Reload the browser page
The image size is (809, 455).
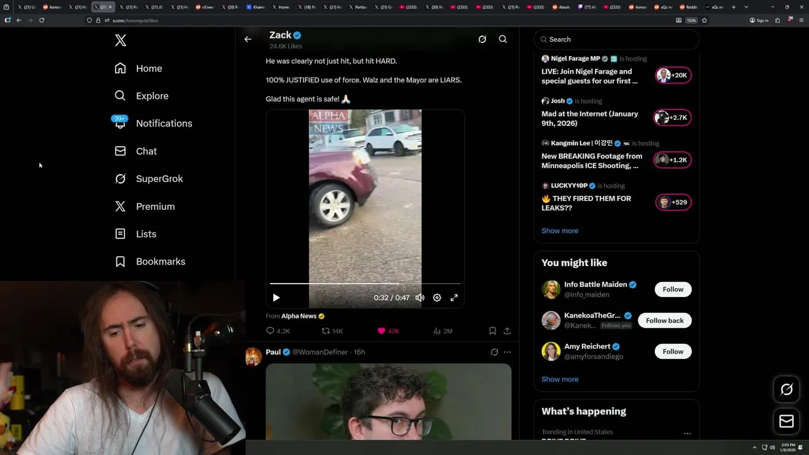pyautogui.click(x=42, y=20)
